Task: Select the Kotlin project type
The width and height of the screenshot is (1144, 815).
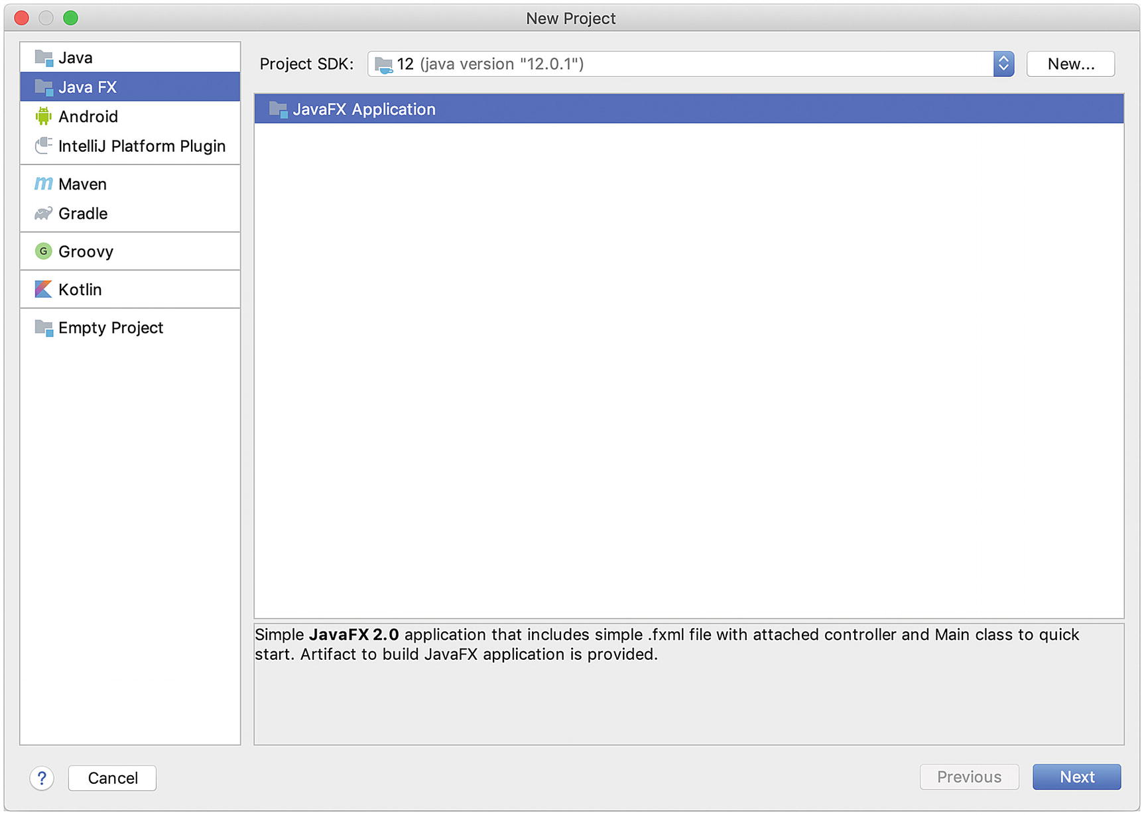Action: tap(130, 289)
